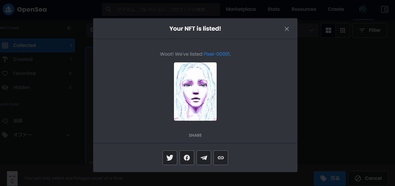Open the wallet icon

point(385,9)
